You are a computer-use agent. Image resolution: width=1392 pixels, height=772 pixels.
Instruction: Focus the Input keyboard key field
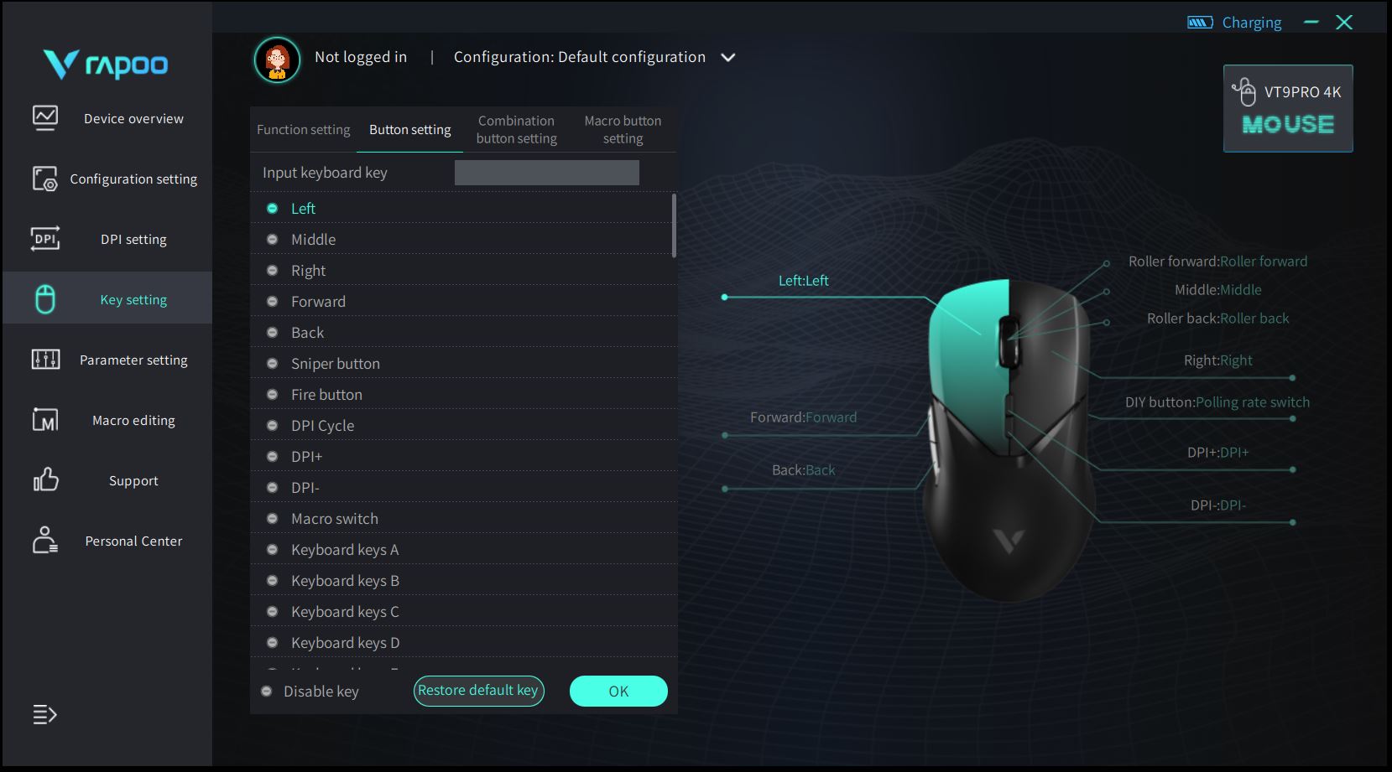click(547, 173)
